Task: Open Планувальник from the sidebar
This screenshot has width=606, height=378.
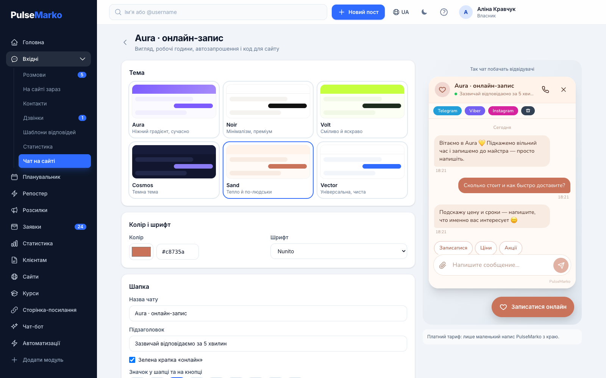Action: [48, 177]
